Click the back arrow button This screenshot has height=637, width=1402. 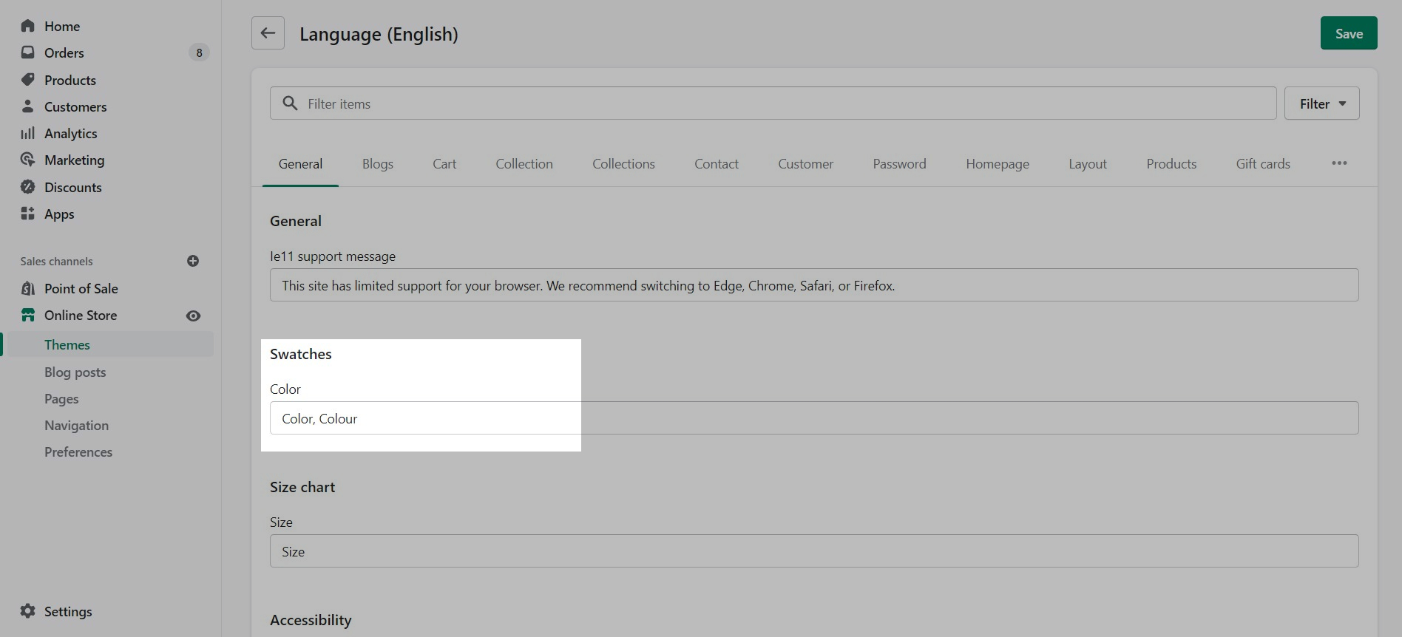(268, 33)
